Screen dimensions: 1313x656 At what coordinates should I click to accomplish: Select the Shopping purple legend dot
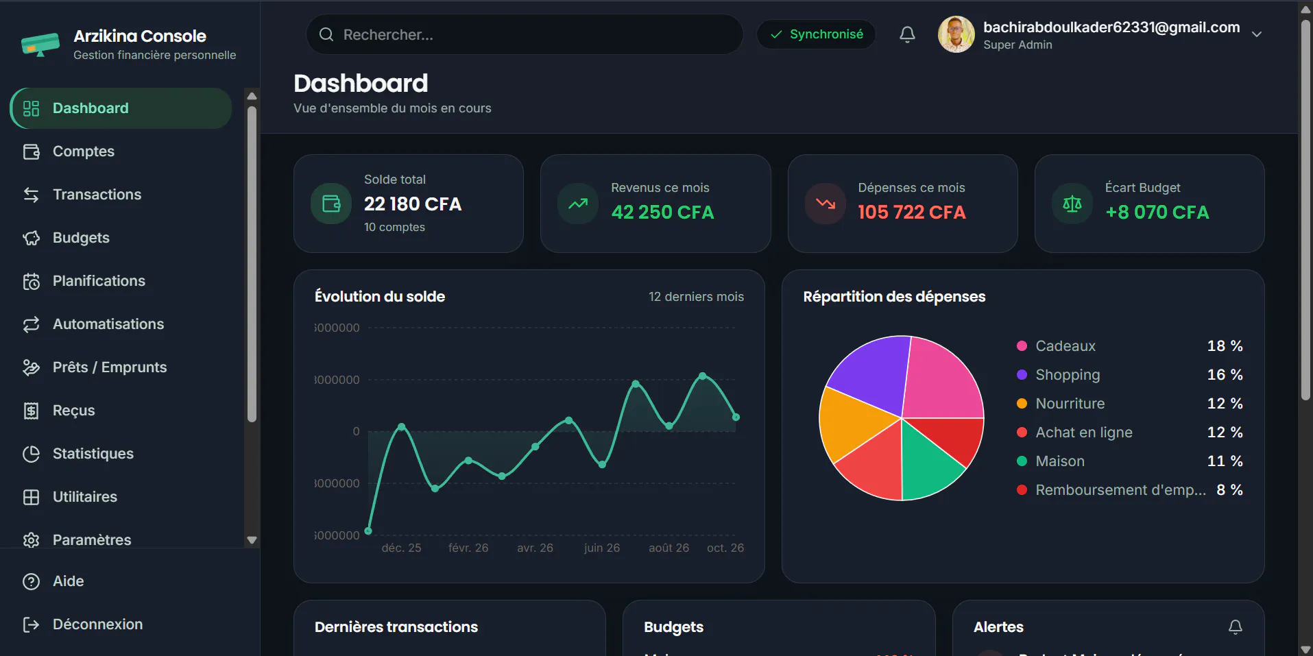coord(1022,375)
